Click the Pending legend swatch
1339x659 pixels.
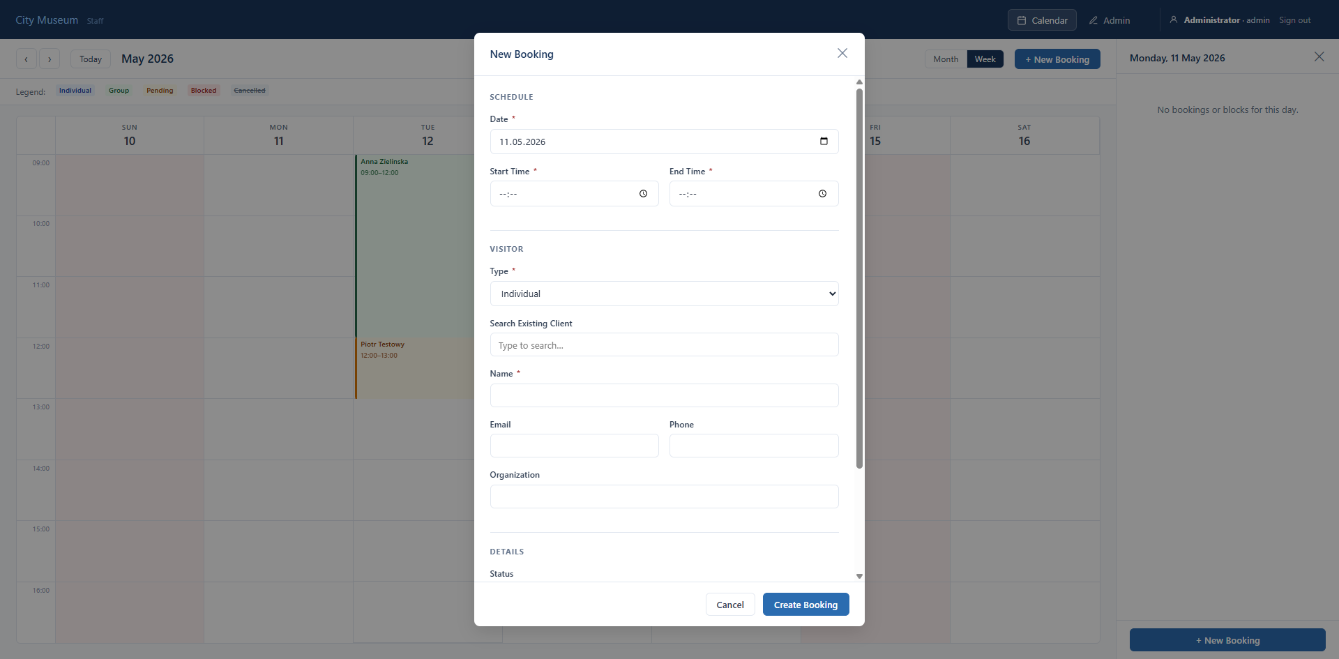pos(160,91)
